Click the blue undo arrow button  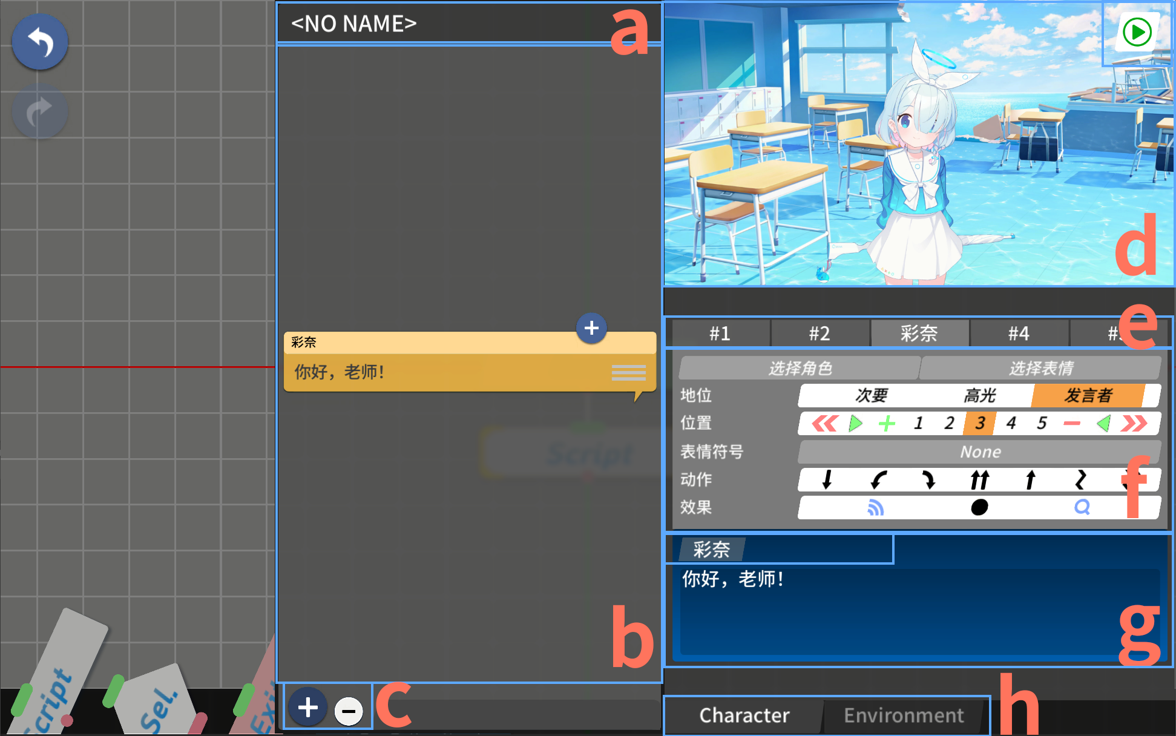[x=40, y=42]
